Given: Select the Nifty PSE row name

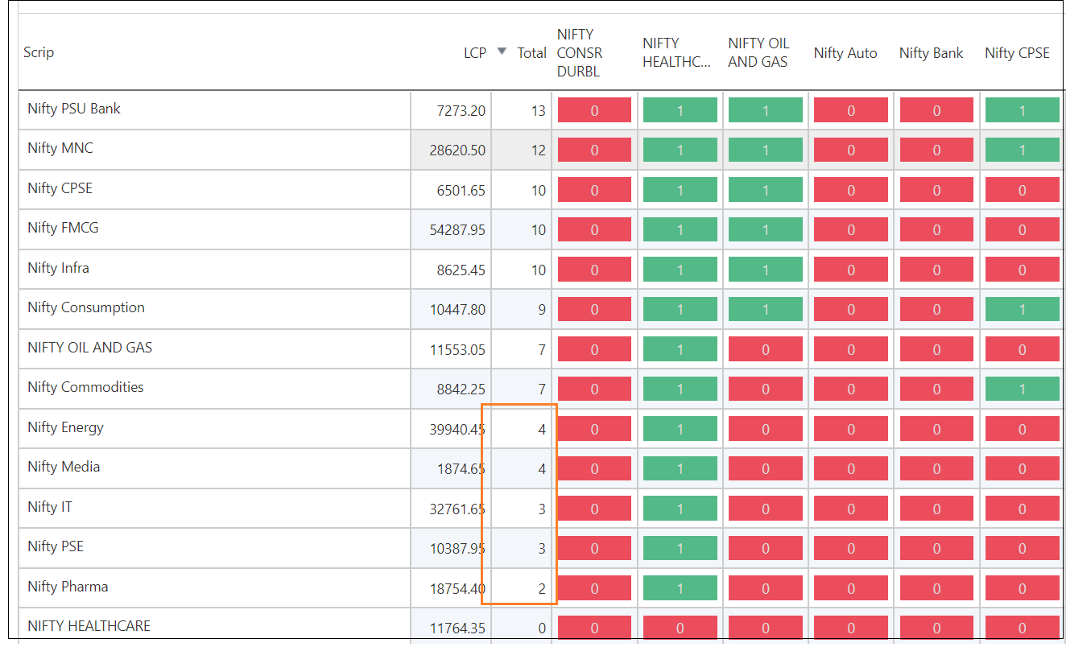Looking at the screenshot, I should (x=56, y=546).
